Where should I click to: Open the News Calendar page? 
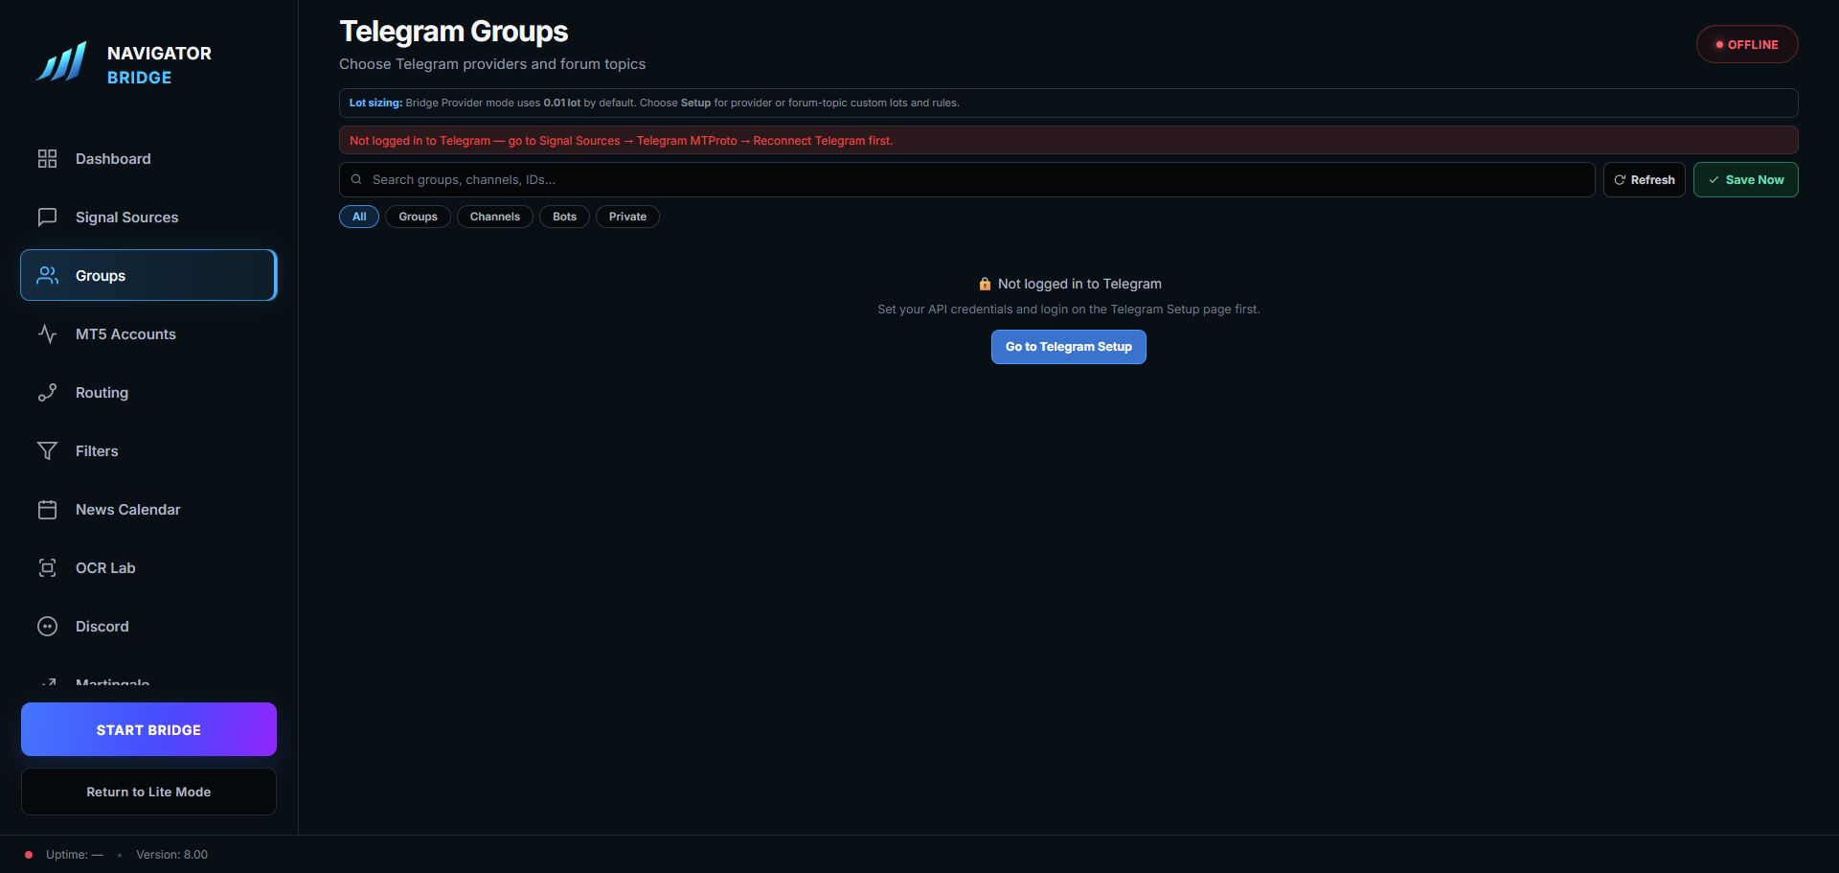[x=148, y=510]
